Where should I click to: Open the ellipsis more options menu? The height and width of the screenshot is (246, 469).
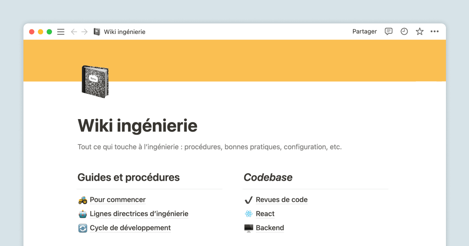coord(435,31)
